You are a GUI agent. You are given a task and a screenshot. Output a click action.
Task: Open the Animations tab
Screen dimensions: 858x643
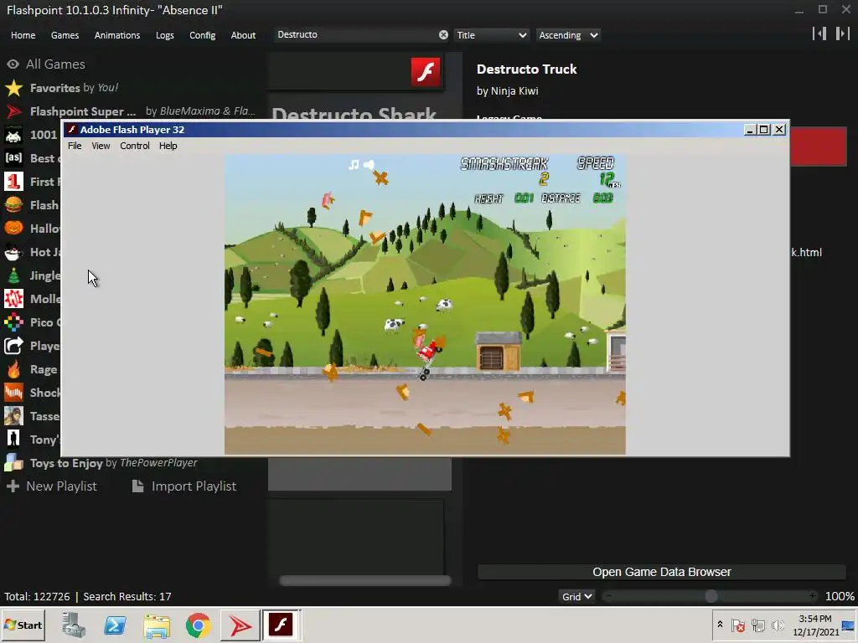[x=117, y=35]
